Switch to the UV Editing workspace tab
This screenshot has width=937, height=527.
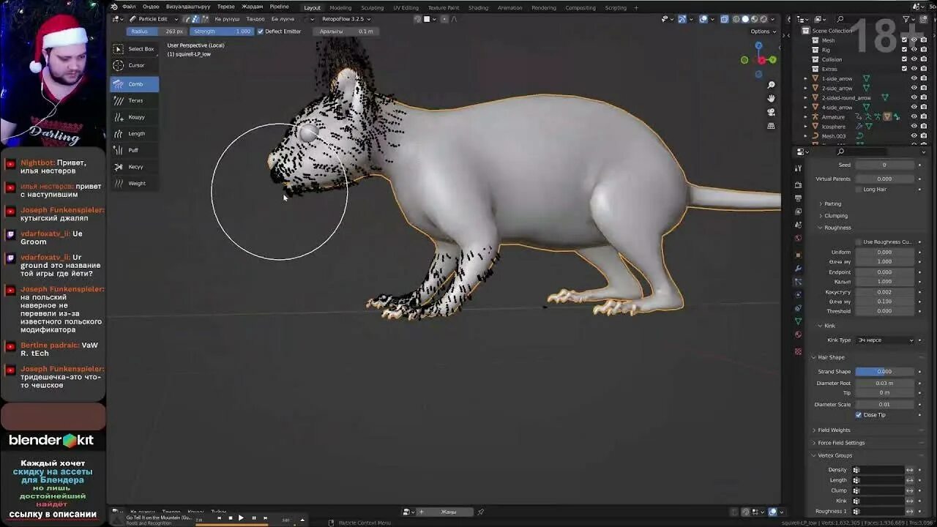406,8
